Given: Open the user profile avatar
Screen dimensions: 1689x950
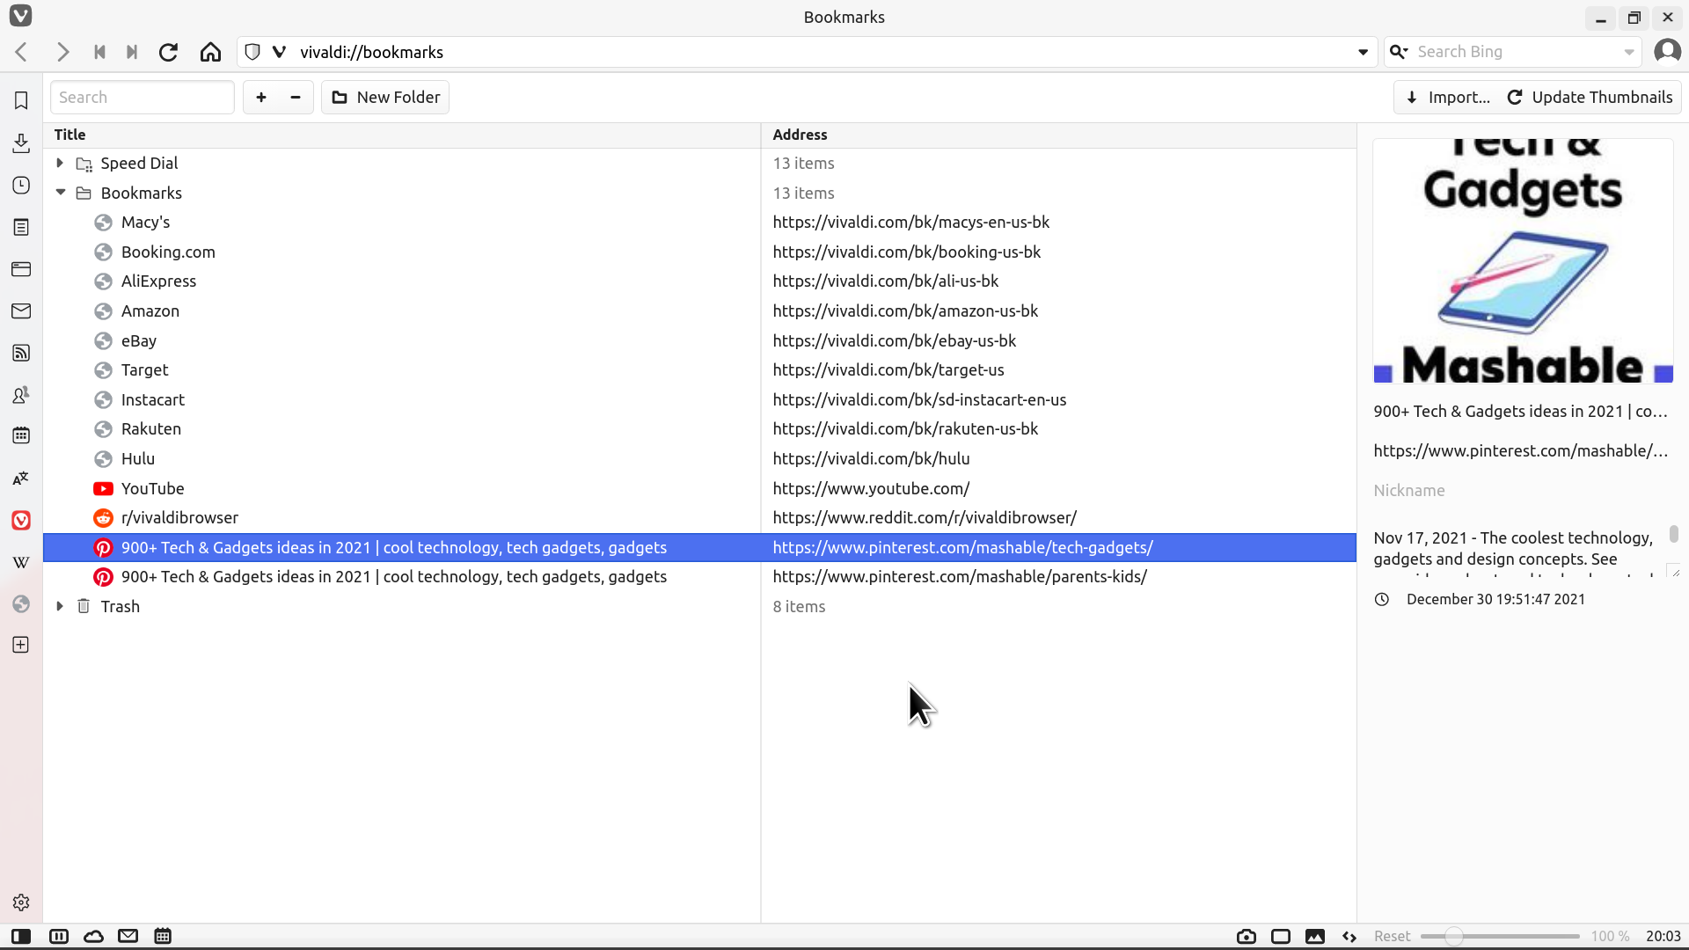Looking at the screenshot, I should click(1667, 51).
